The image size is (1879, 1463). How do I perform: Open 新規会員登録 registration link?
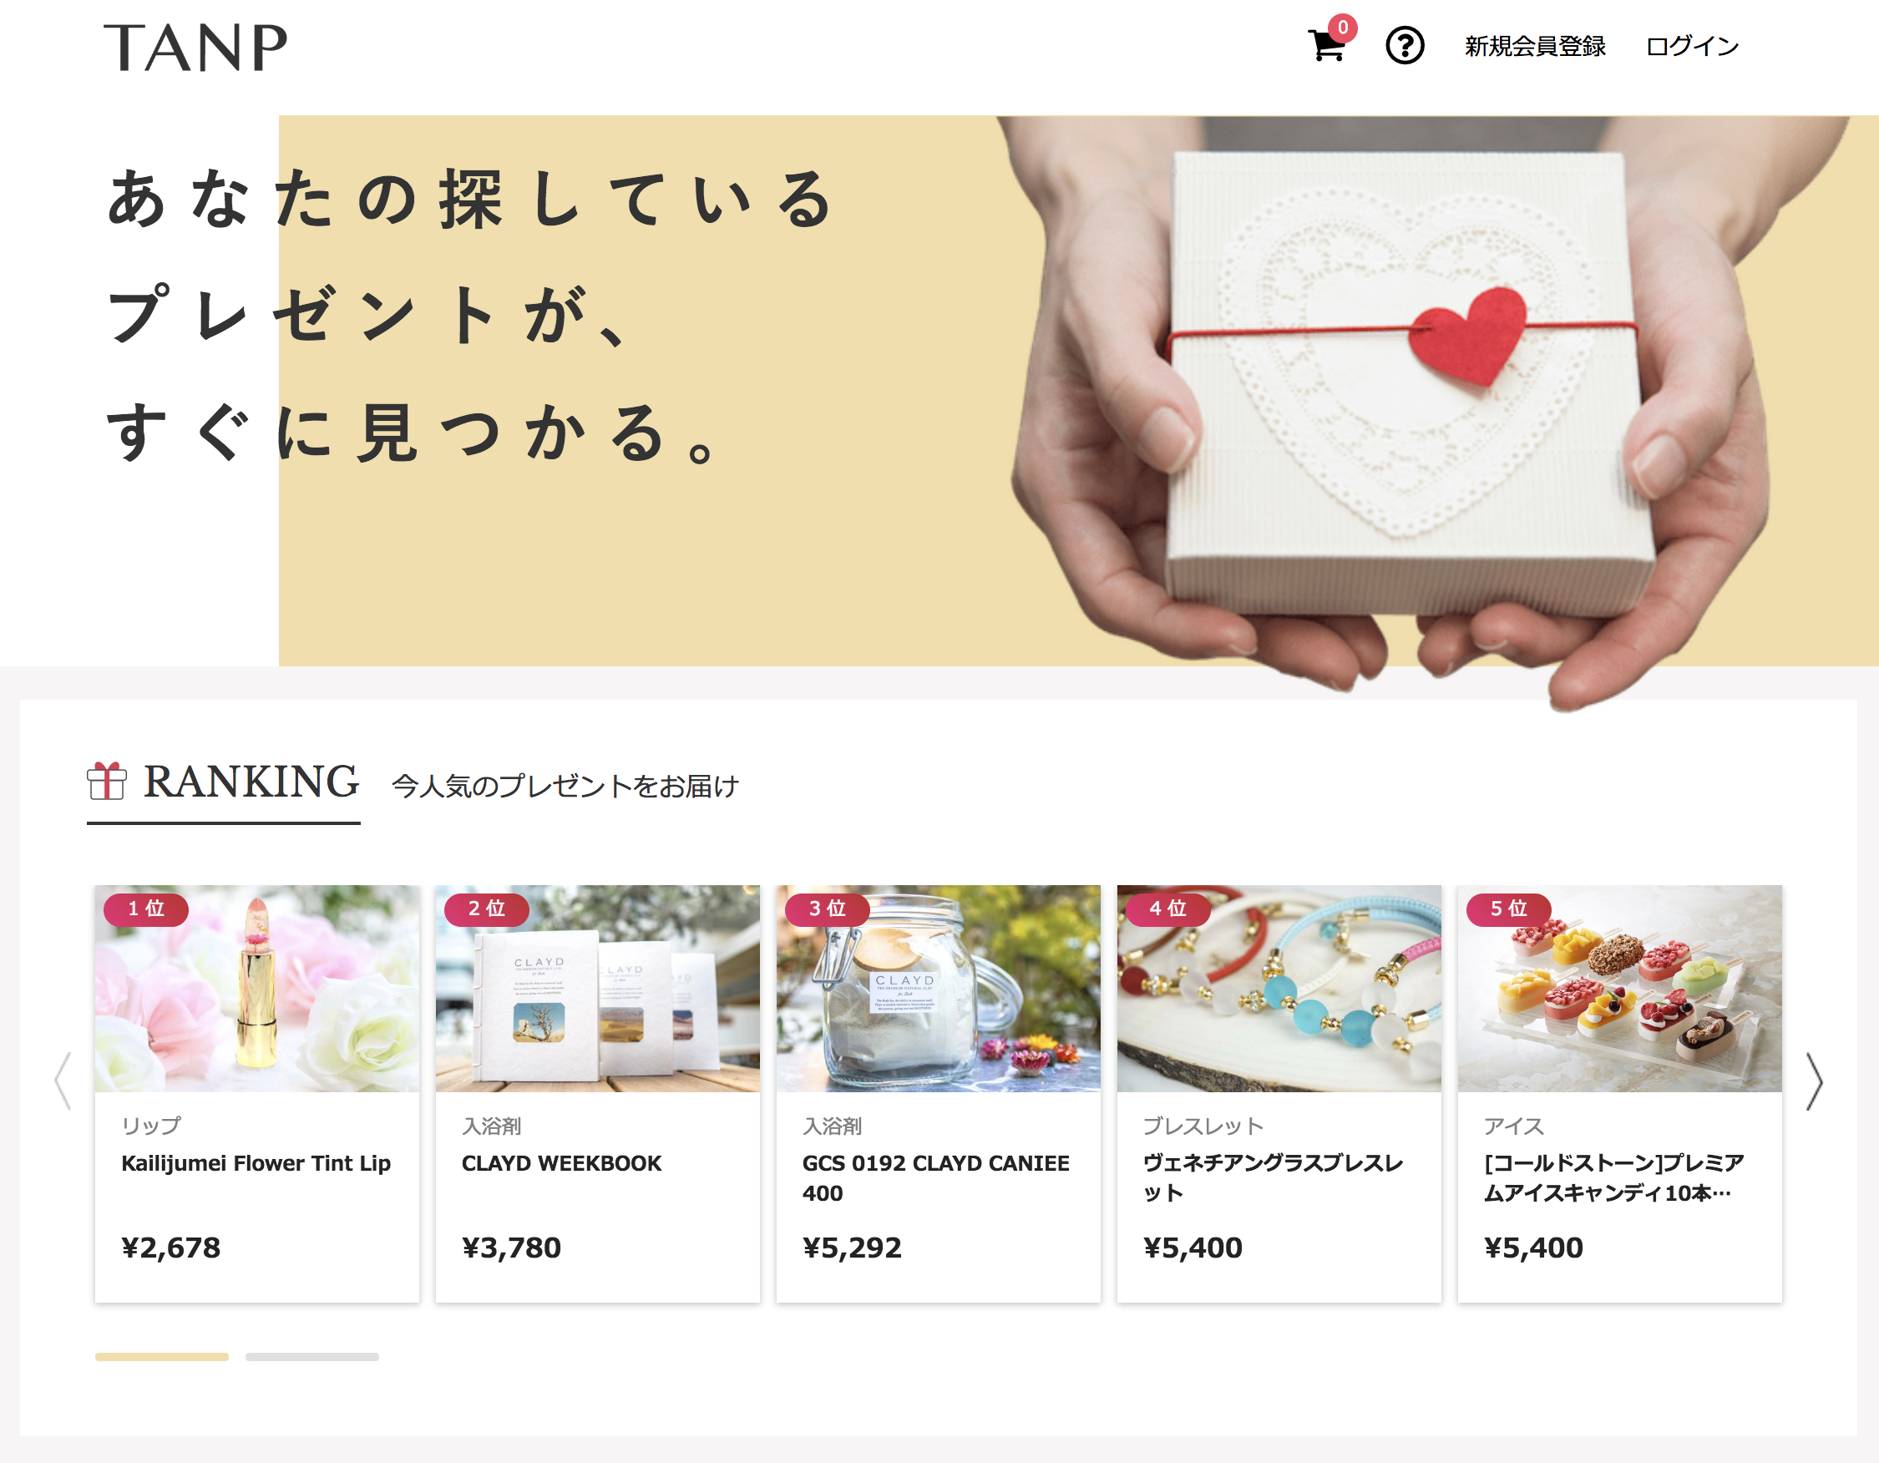point(1535,47)
